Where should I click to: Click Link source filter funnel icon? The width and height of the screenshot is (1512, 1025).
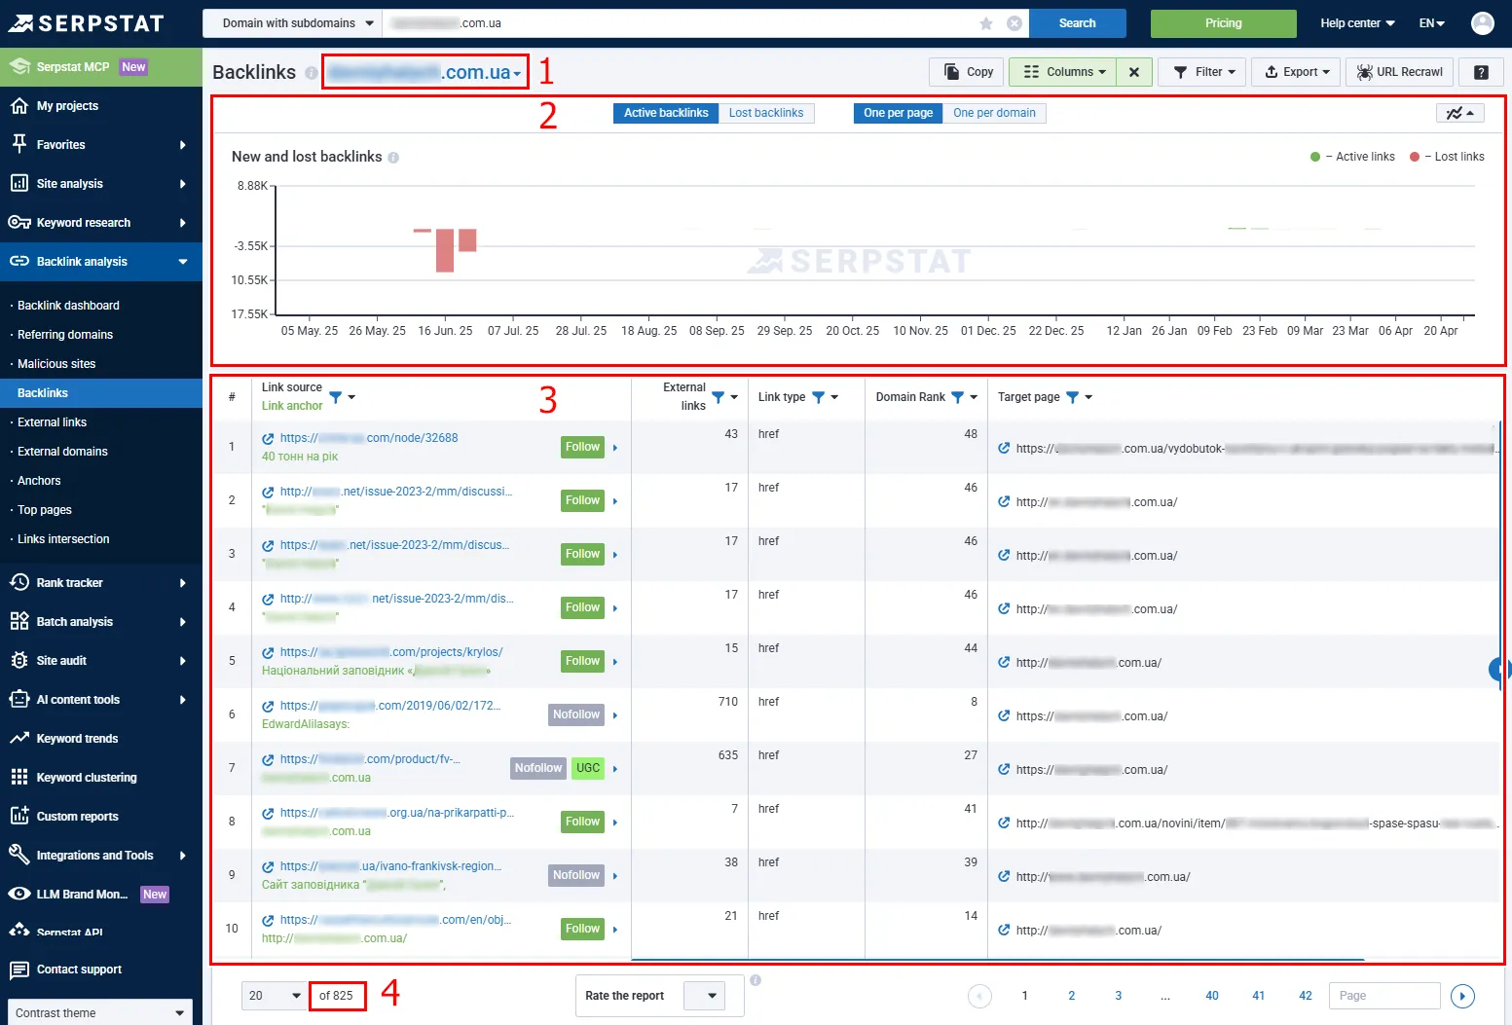coord(336,397)
